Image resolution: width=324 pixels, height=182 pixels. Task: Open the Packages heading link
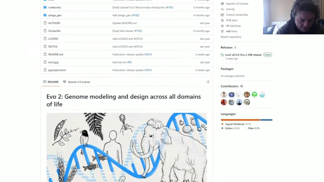click(x=227, y=69)
